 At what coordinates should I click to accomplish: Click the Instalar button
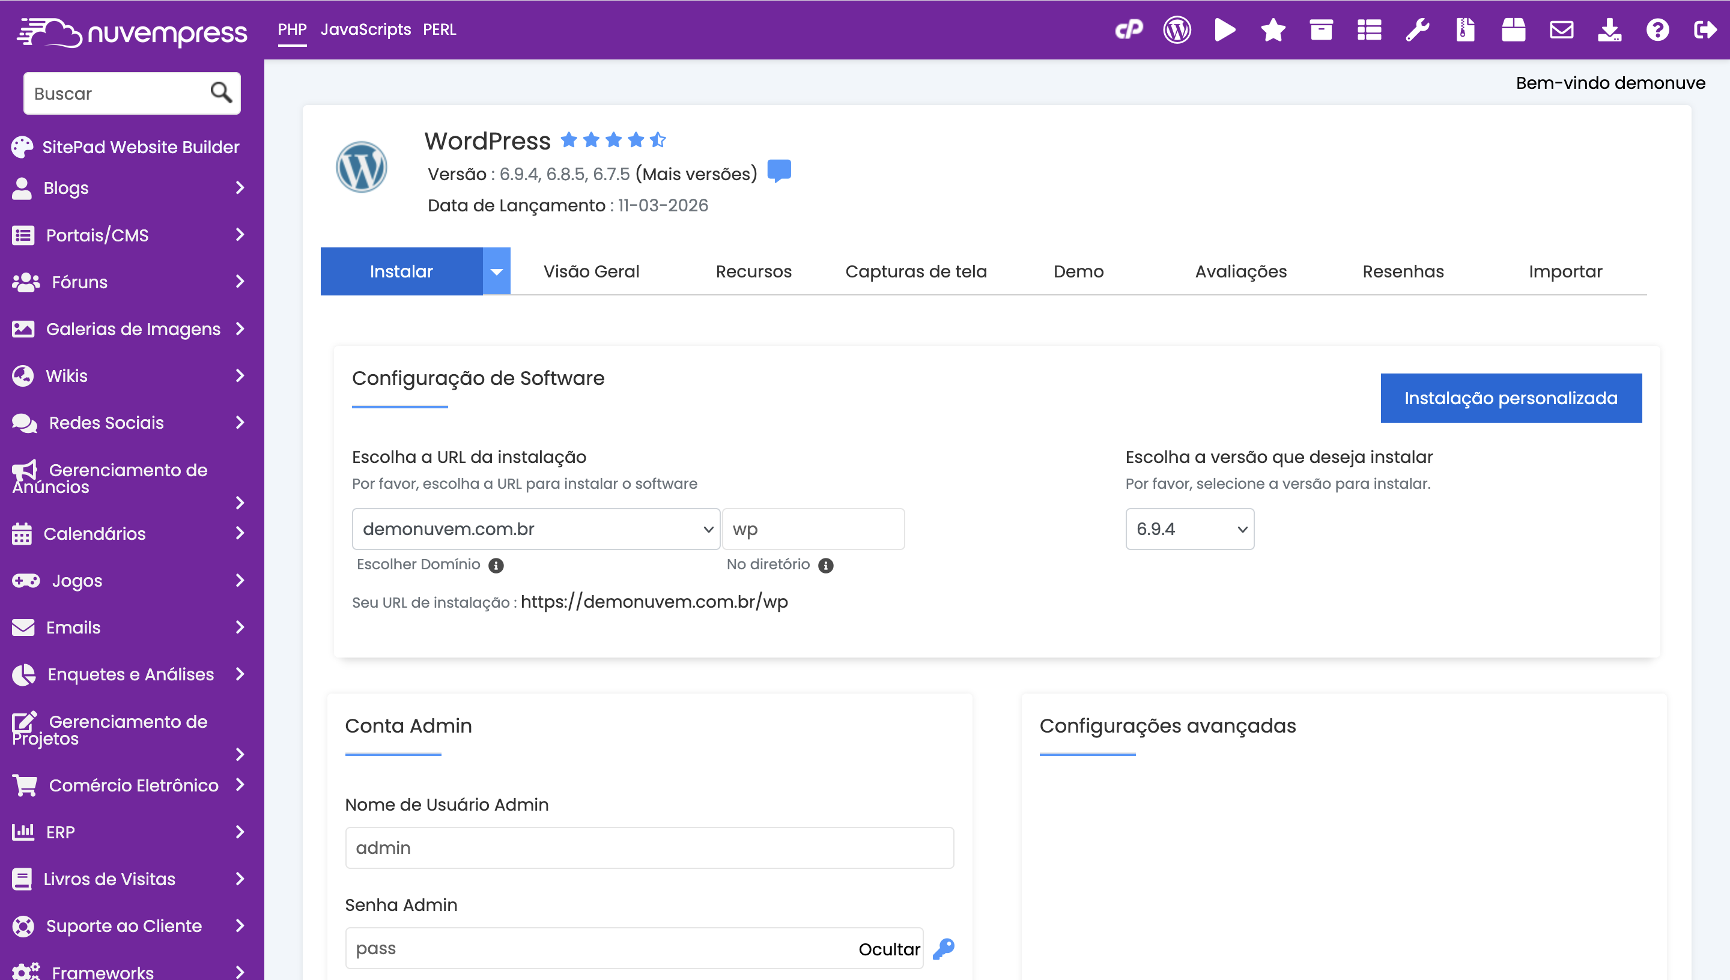coord(401,271)
